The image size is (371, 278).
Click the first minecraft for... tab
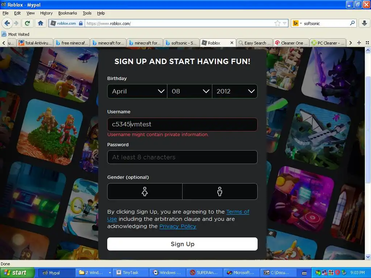click(x=108, y=43)
